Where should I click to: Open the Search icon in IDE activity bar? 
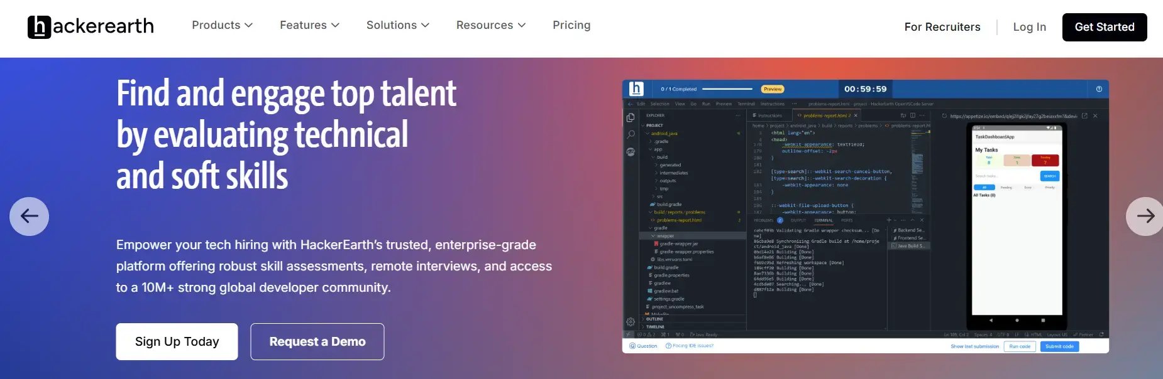pyautogui.click(x=631, y=134)
